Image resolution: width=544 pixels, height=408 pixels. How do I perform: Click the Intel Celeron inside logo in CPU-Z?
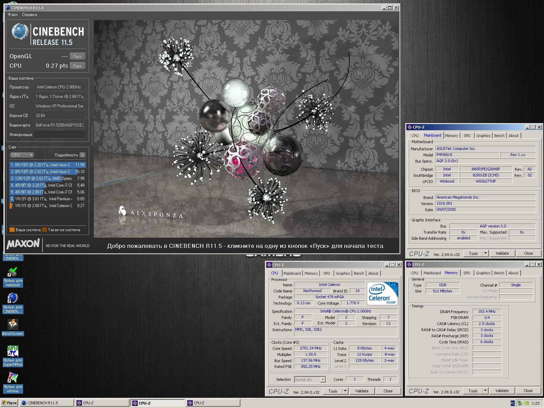tap(382, 293)
